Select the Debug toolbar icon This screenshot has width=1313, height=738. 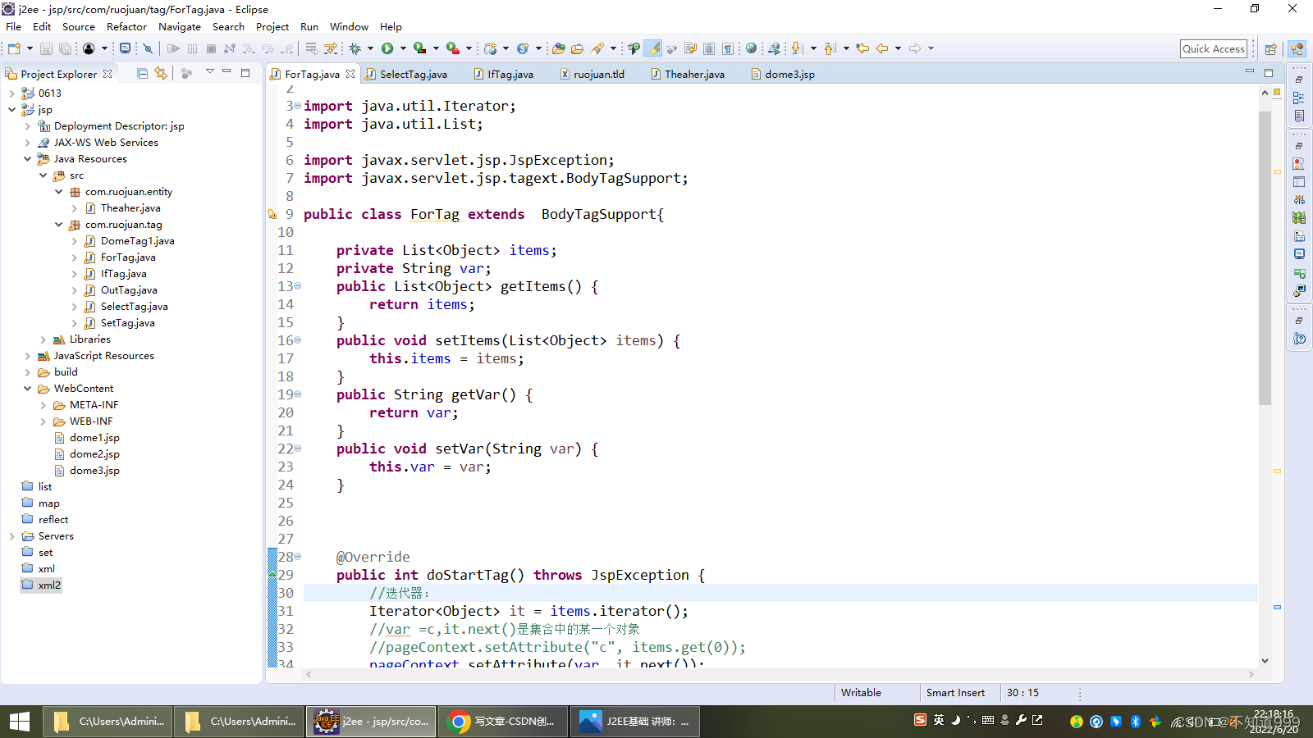click(355, 48)
